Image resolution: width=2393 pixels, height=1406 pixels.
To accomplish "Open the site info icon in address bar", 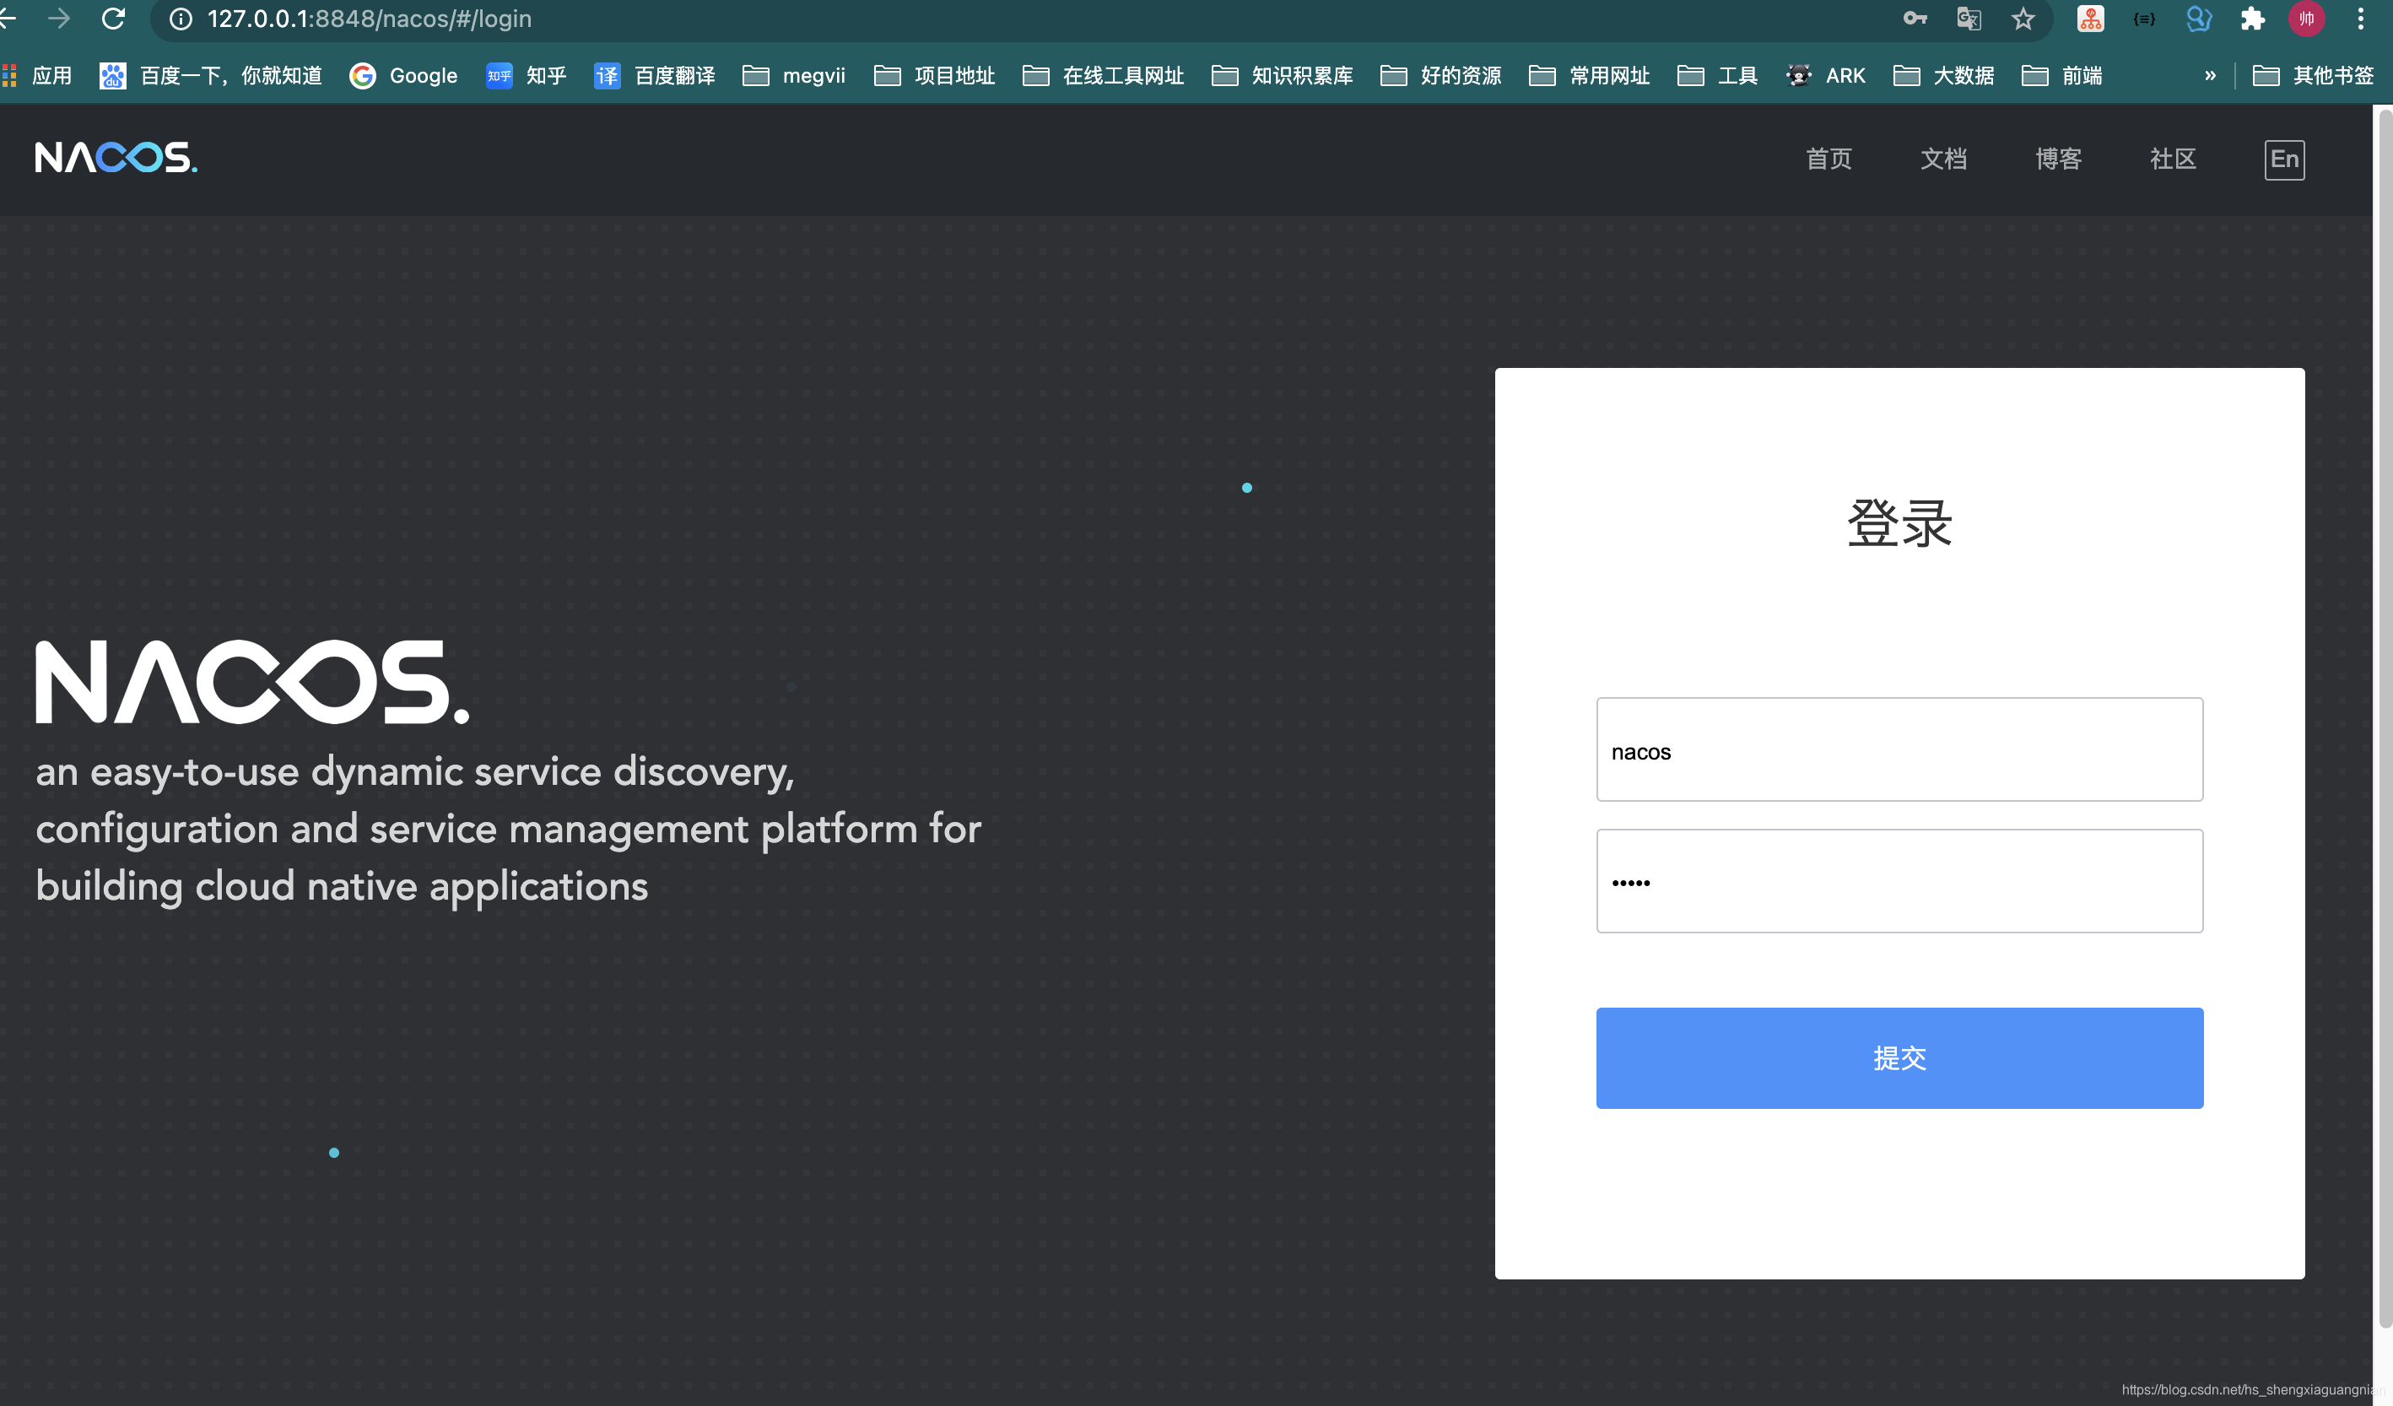I will click(x=181, y=19).
